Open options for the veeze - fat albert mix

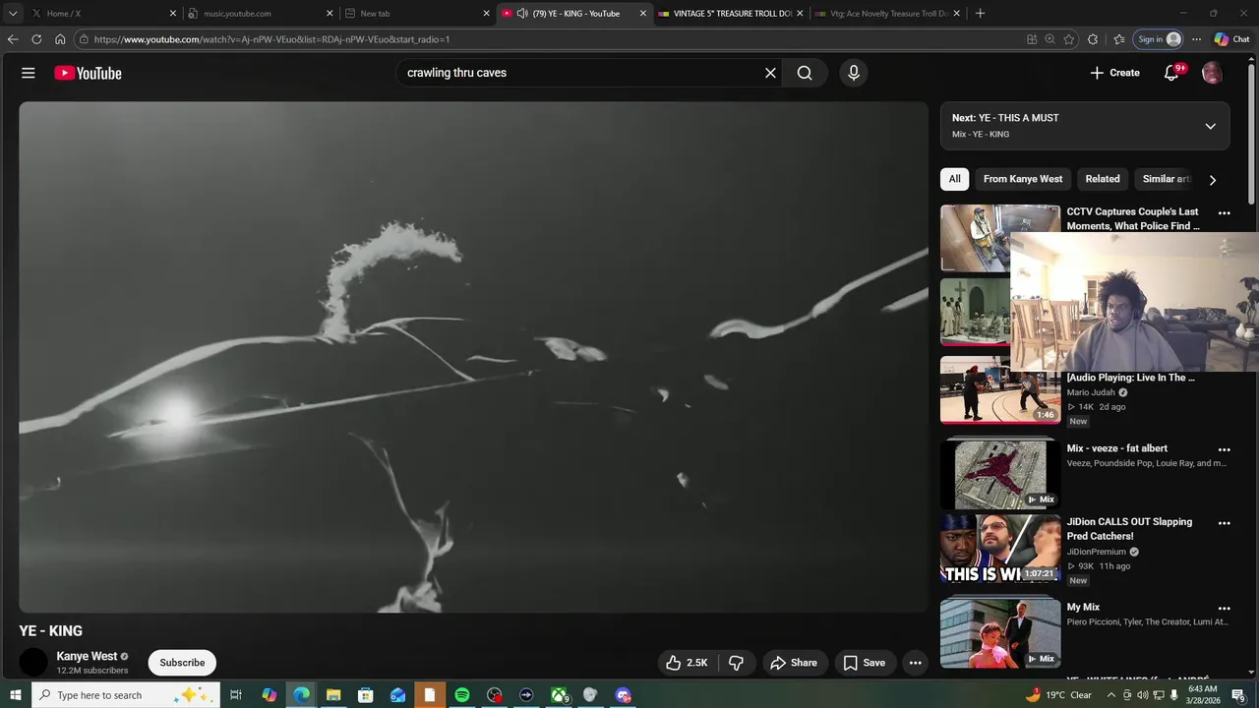tap(1224, 449)
